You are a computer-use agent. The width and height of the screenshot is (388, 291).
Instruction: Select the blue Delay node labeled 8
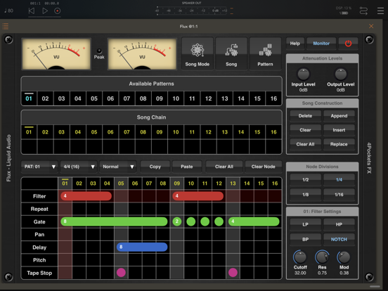(142, 247)
